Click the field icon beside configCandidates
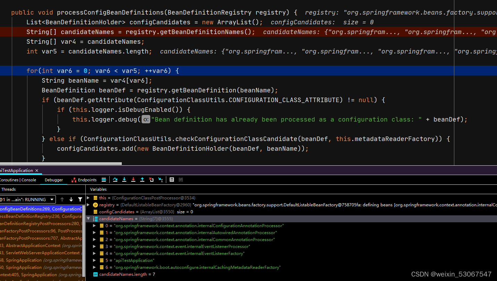Image resolution: width=497 pixels, height=281 pixels. point(95,212)
